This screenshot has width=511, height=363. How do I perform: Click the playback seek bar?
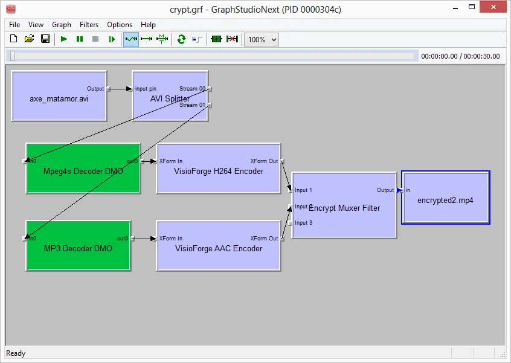click(x=211, y=56)
